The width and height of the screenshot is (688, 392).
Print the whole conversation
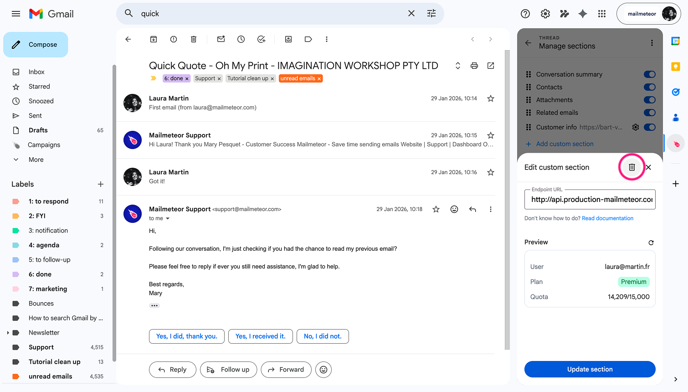coord(474,66)
